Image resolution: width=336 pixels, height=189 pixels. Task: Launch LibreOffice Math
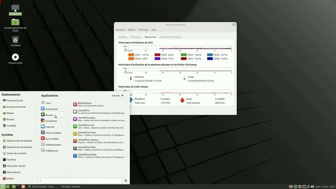coord(99,148)
